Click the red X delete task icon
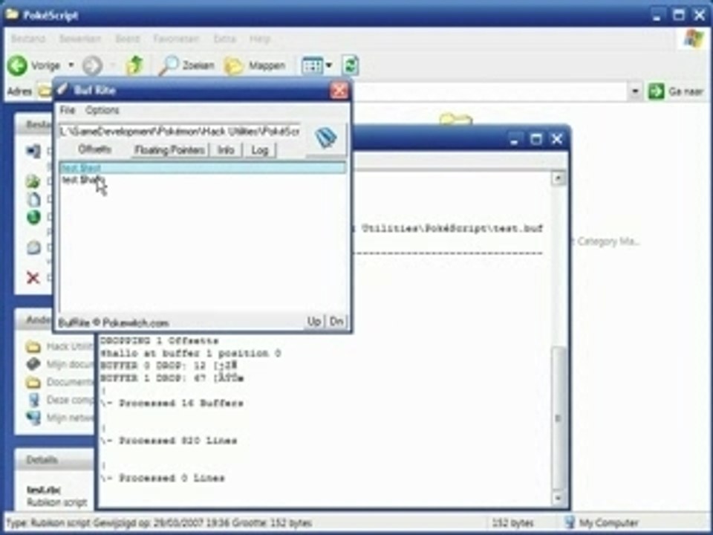 (x=33, y=277)
